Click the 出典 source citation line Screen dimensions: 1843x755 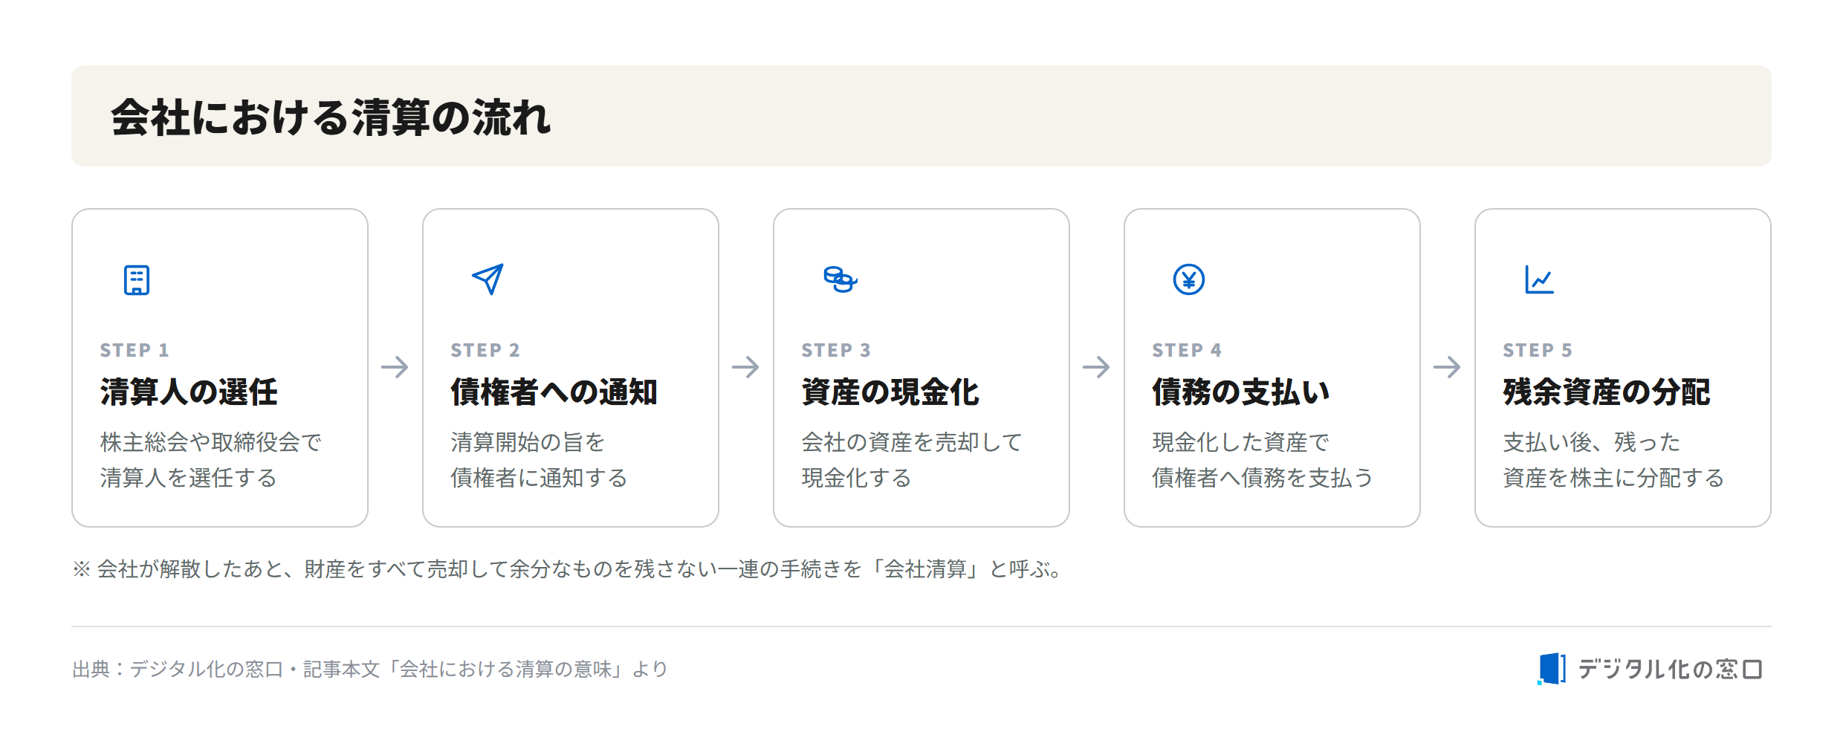[x=370, y=669]
